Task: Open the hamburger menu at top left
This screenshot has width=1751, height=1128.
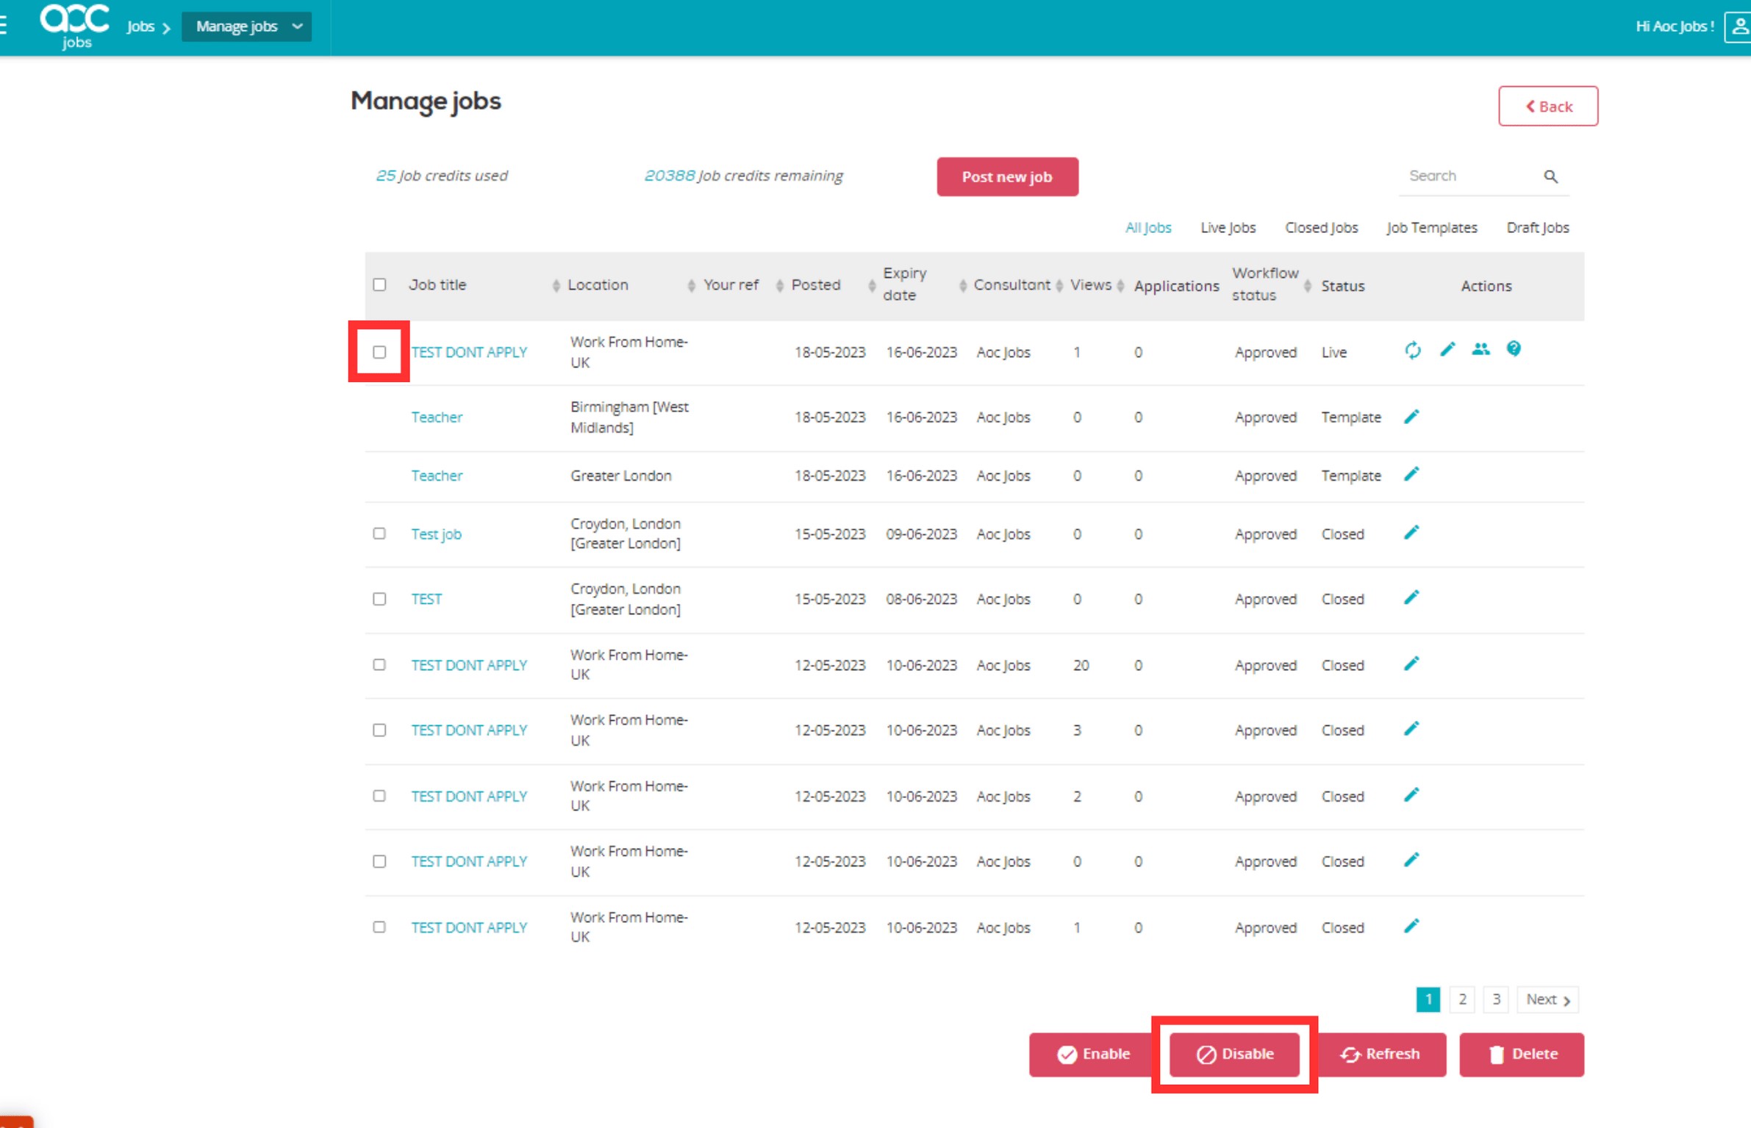Action: 4,26
